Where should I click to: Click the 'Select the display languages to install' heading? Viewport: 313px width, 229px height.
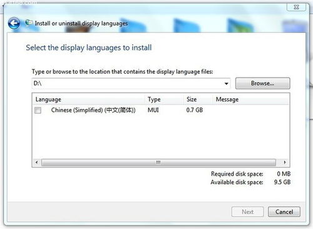click(89, 48)
